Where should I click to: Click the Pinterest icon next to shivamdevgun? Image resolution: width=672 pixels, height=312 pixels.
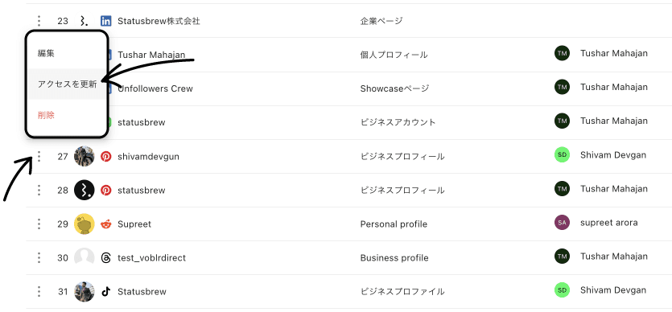[x=106, y=156]
